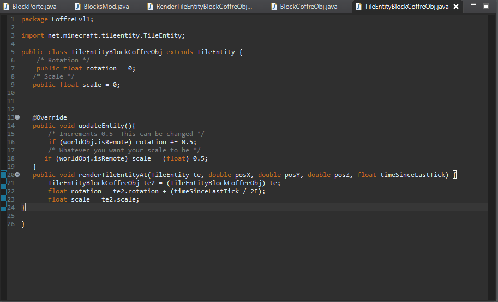Image resolution: width=498 pixels, height=302 pixels.
Task: Click the file icon on RenderTileEntityBlockCoffreObj tab
Action: (151, 7)
